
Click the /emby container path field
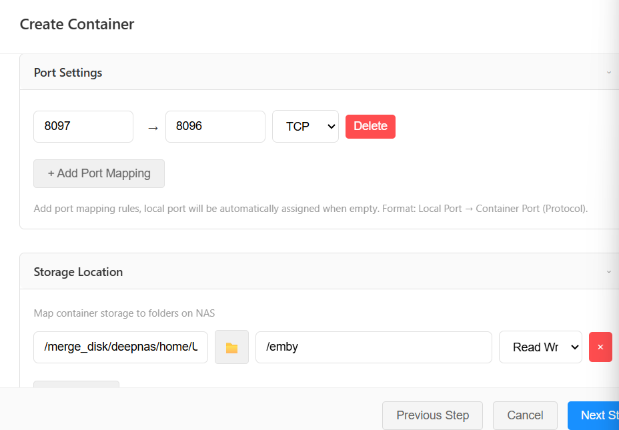pyautogui.click(x=374, y=347)
